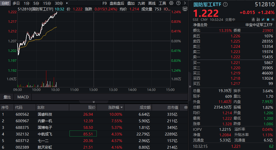Screen dimensions: 276x150
Task: Open the 净值走势 link
Action: pyautogui.click(x=200, y=25)
